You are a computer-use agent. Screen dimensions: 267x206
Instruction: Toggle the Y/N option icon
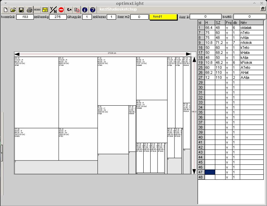pos(53,10)
